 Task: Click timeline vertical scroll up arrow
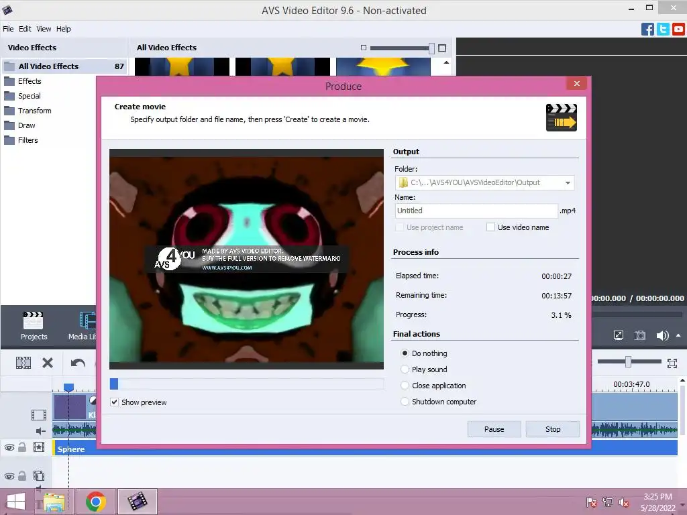(x=682, y=380)
